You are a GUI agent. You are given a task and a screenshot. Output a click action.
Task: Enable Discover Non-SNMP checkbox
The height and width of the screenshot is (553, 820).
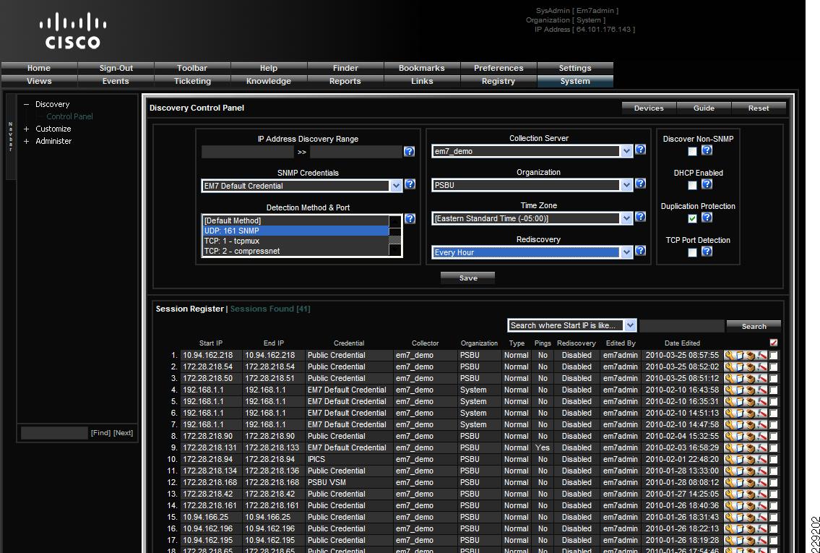coord(692,151)
